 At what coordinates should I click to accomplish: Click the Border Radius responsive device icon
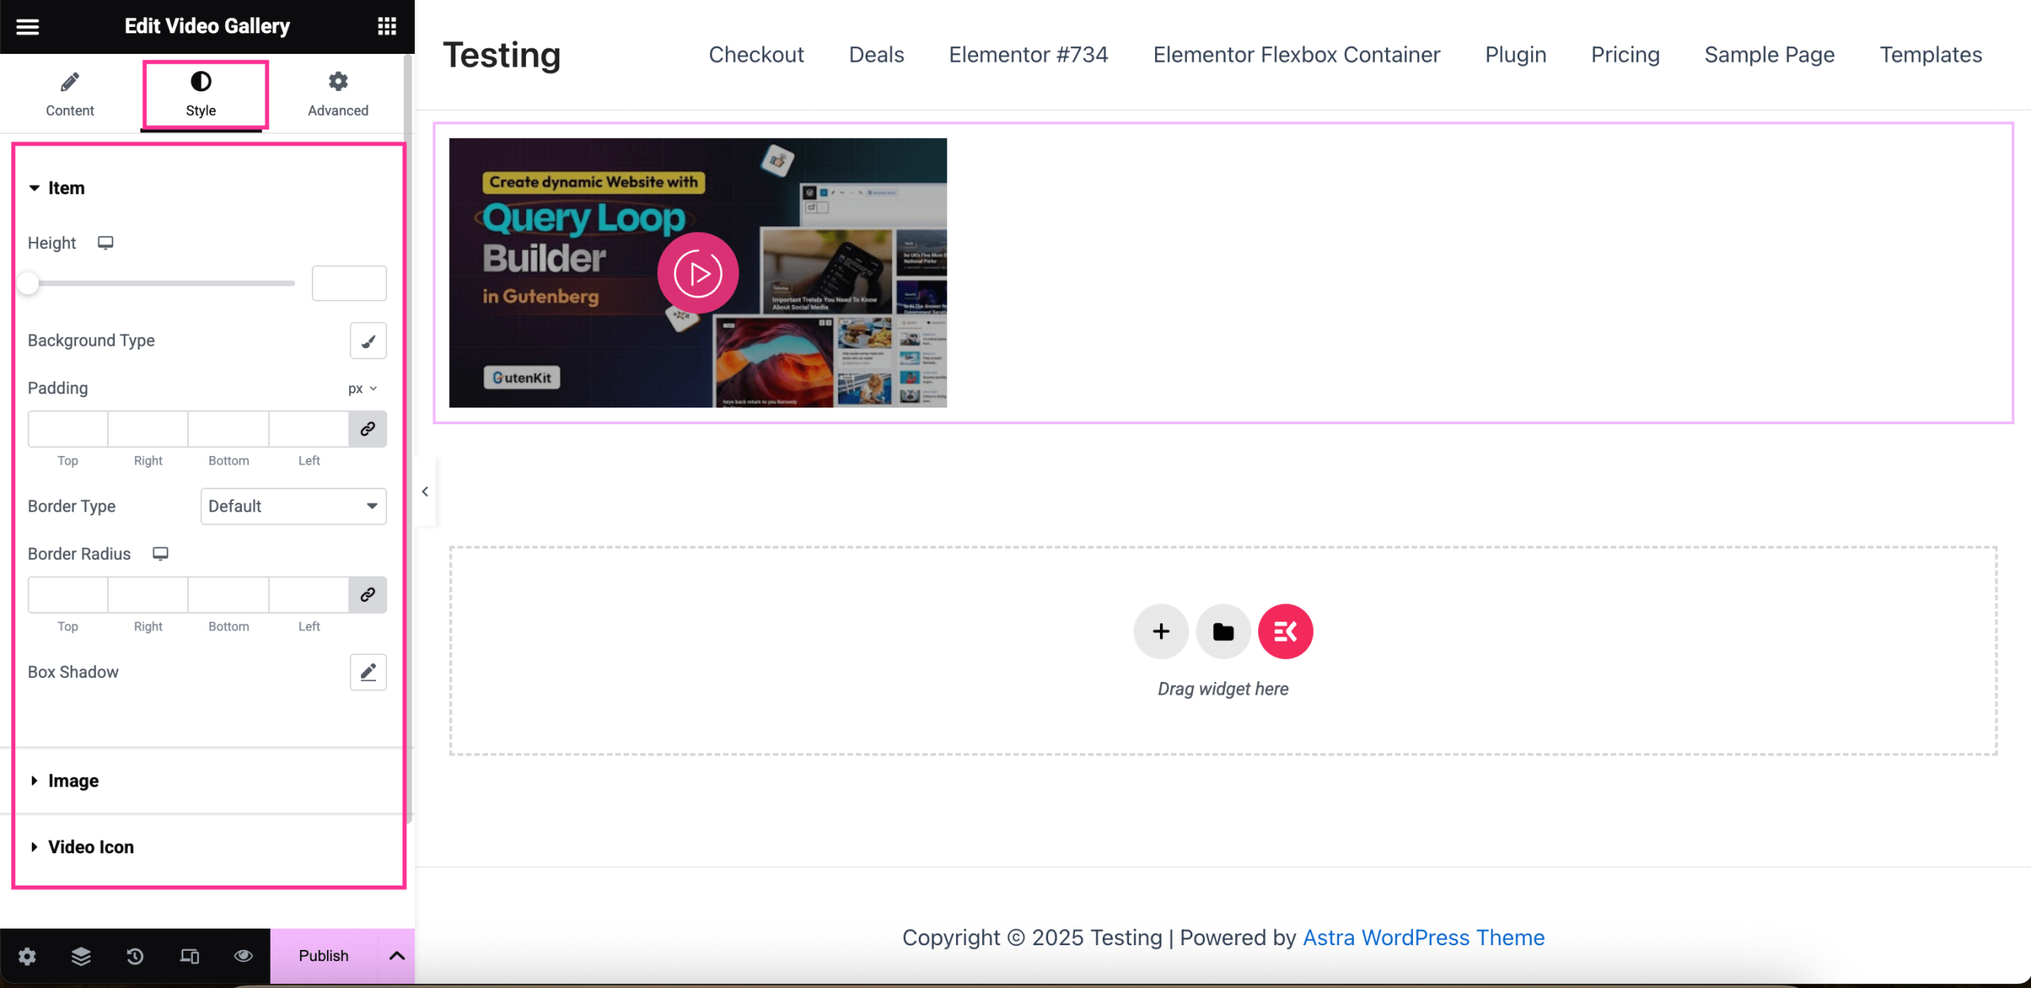[160, 553]
